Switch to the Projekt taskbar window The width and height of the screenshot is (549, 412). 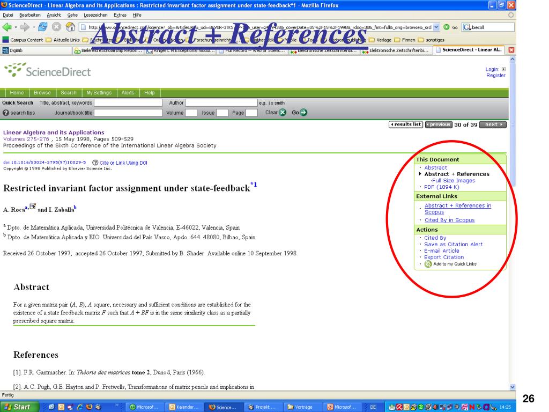[263, 407]
